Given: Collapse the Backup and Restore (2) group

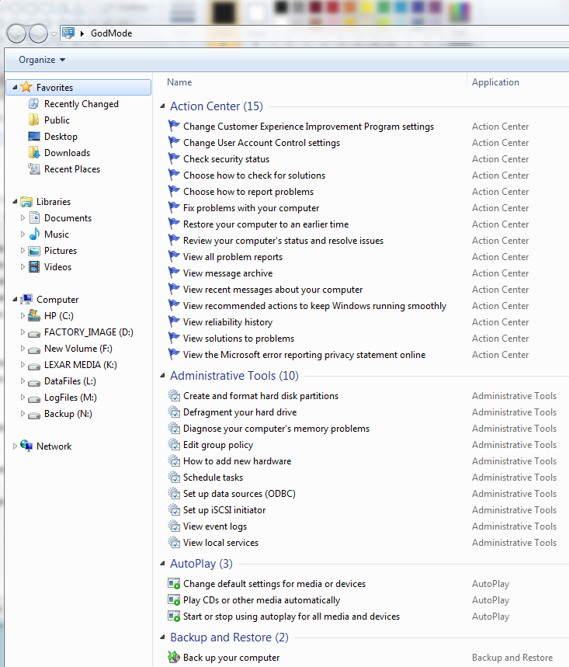Looking at the screenshot, I should point(162,637).
